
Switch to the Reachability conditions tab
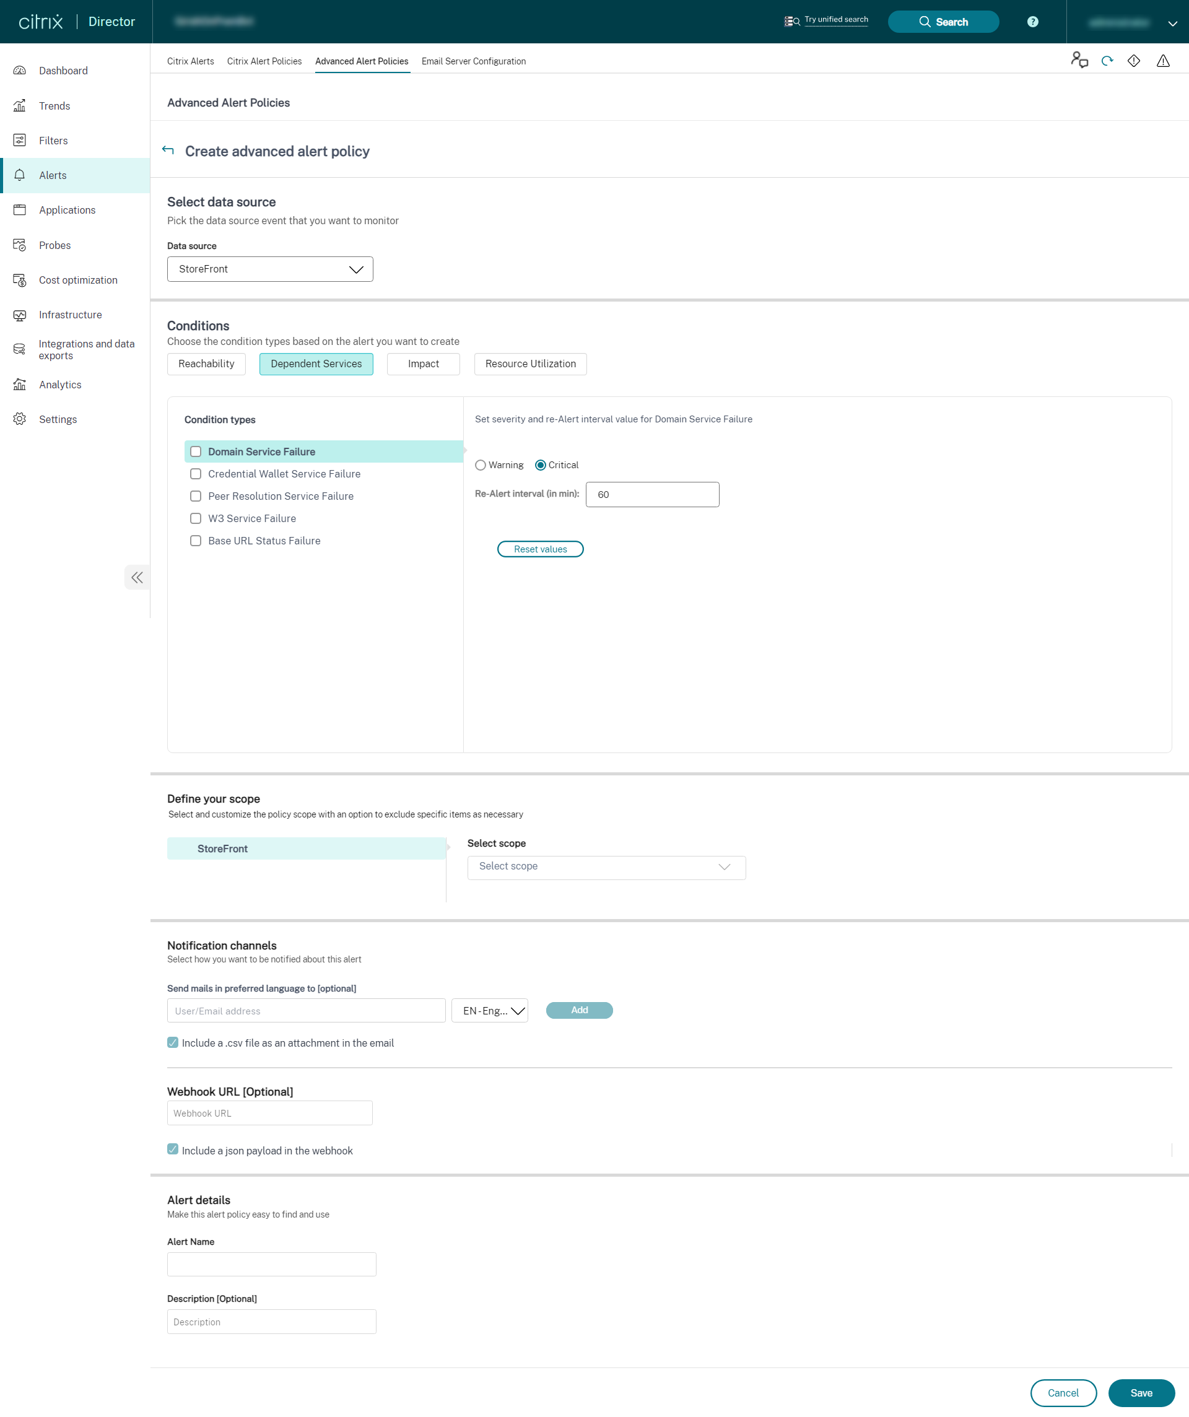tap(206, 364)
